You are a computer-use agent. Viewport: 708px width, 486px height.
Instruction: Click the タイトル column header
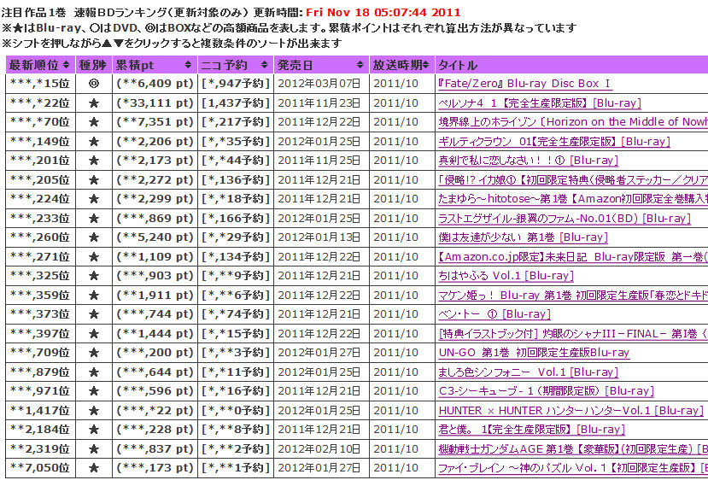(x=458, y=65)
